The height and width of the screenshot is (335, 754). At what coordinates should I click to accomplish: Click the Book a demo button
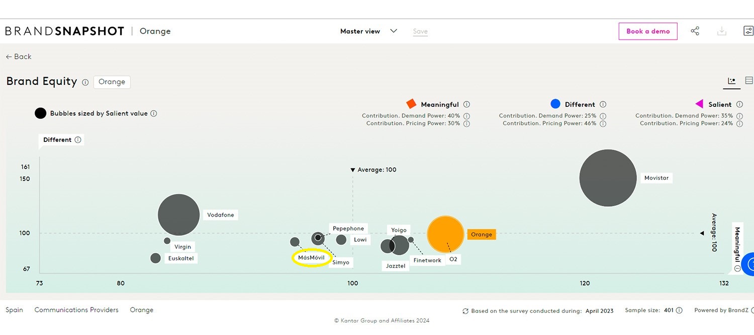(x=647, y=31)
